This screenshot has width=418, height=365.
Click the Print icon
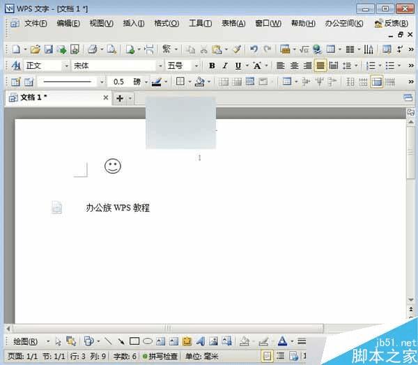pyautogui.click(x=93, y=49)
